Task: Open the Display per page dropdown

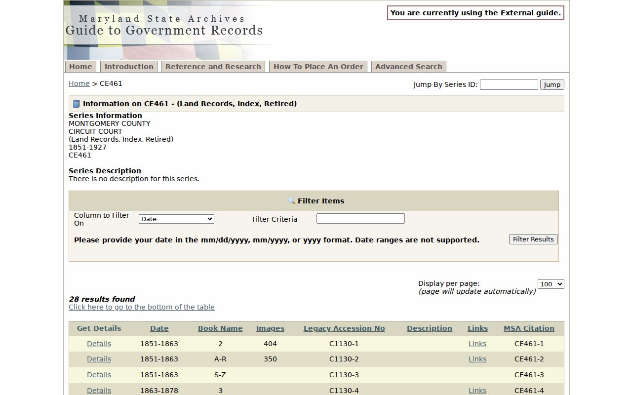Action: point(551,284)
